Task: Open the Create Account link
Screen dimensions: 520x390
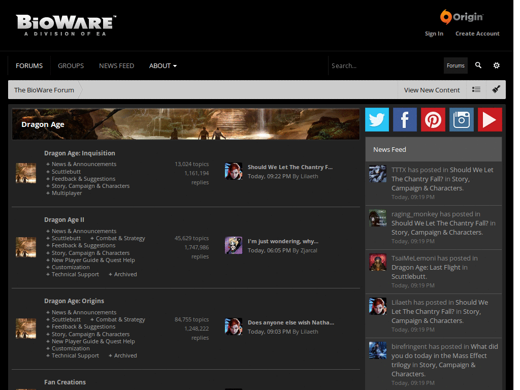Action: [x=477, y=34]
